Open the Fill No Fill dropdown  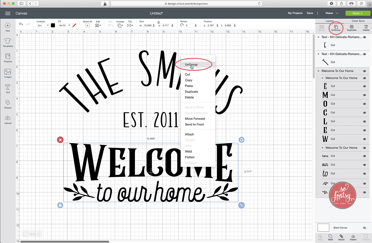[64, 25]
